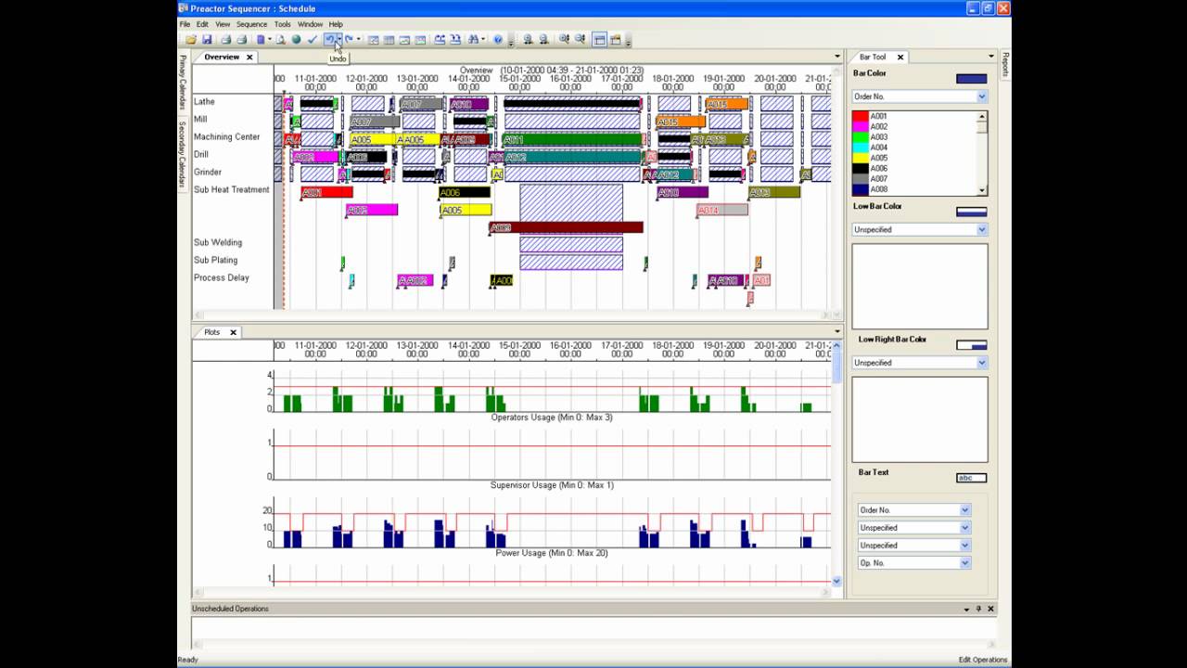Click the dark red A009 bar
The height and width of the screenshot is (668, 1187).
[567, 227]
